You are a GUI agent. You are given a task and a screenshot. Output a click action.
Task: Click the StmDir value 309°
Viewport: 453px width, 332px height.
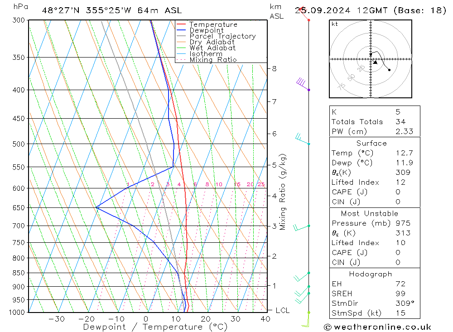405,303
